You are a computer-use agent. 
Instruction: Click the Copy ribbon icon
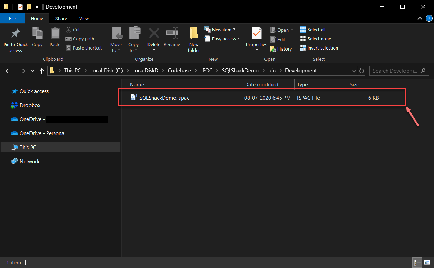37,33
